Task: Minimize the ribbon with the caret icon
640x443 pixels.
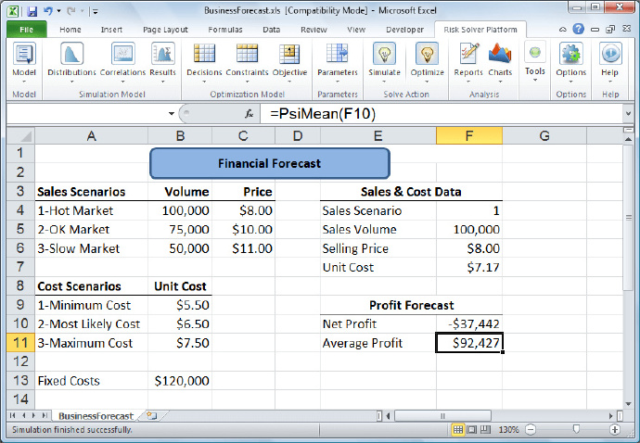Action: point(563,30)
